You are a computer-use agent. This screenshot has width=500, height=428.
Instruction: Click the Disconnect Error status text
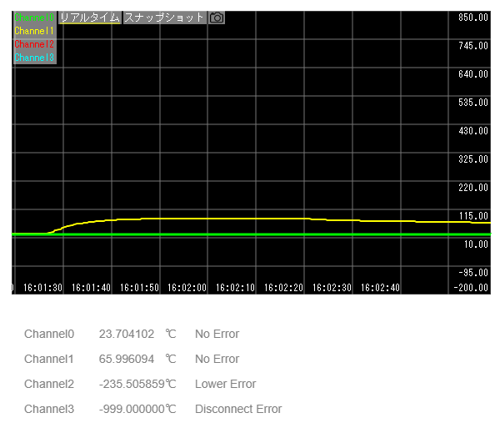click(x=238, y=410)
